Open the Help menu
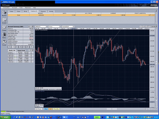The height and width of the screenshot is (119, 159). click(34, 8)
